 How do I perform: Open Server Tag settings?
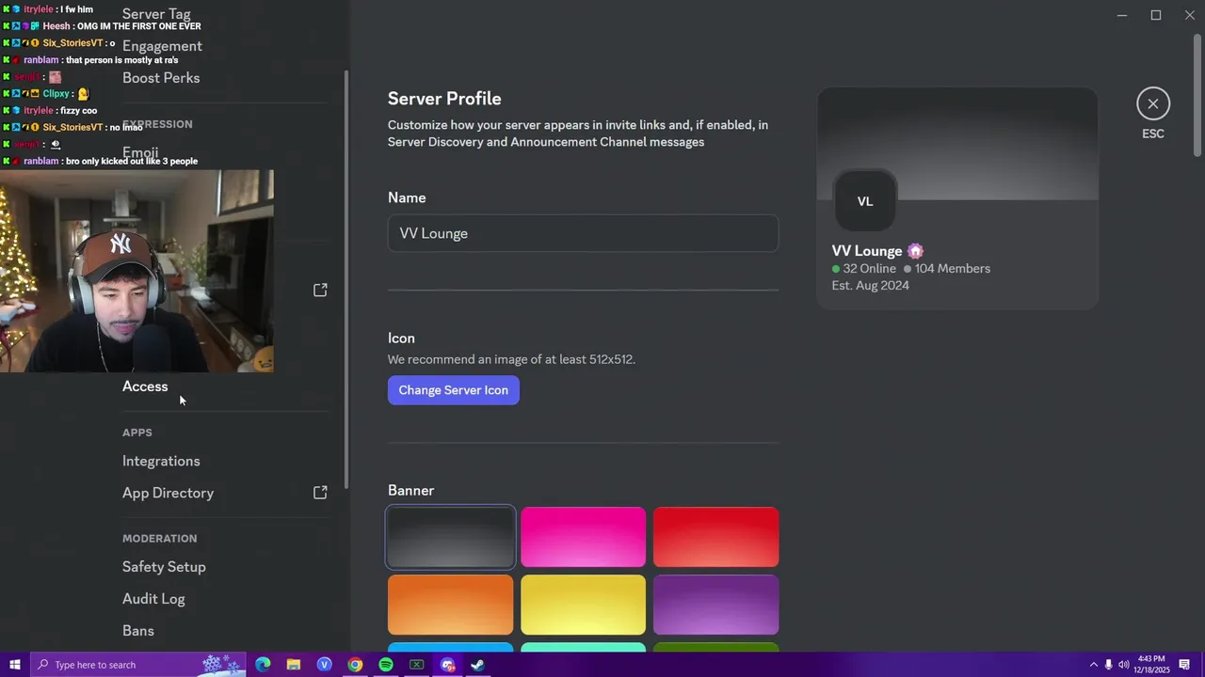click(156, 14)
